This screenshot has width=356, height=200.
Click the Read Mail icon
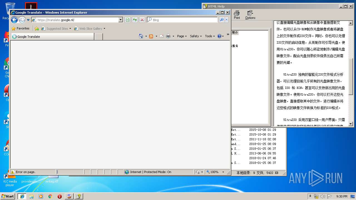point(161,36)
